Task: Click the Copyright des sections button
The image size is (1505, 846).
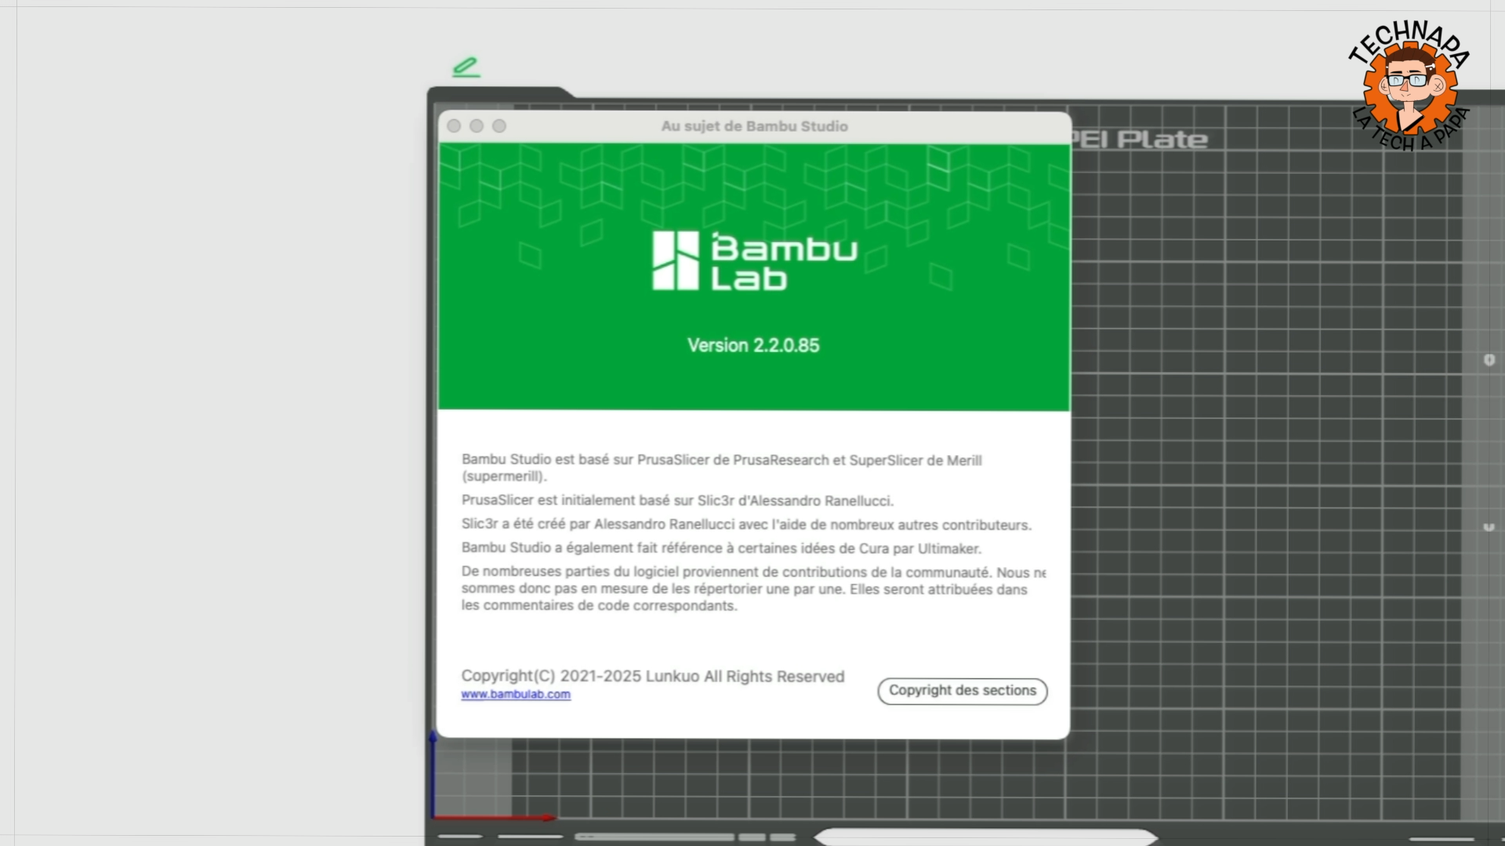Action: point(962,691)
